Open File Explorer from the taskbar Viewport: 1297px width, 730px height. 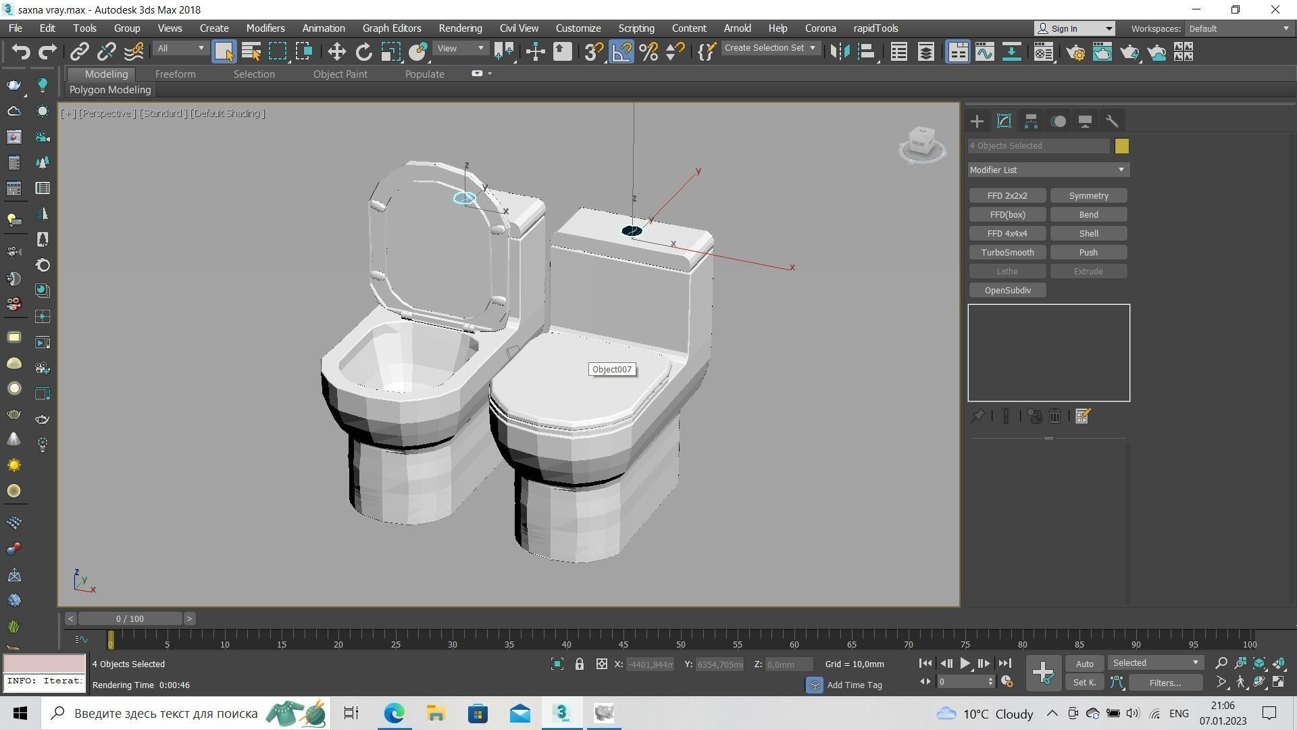436,713
